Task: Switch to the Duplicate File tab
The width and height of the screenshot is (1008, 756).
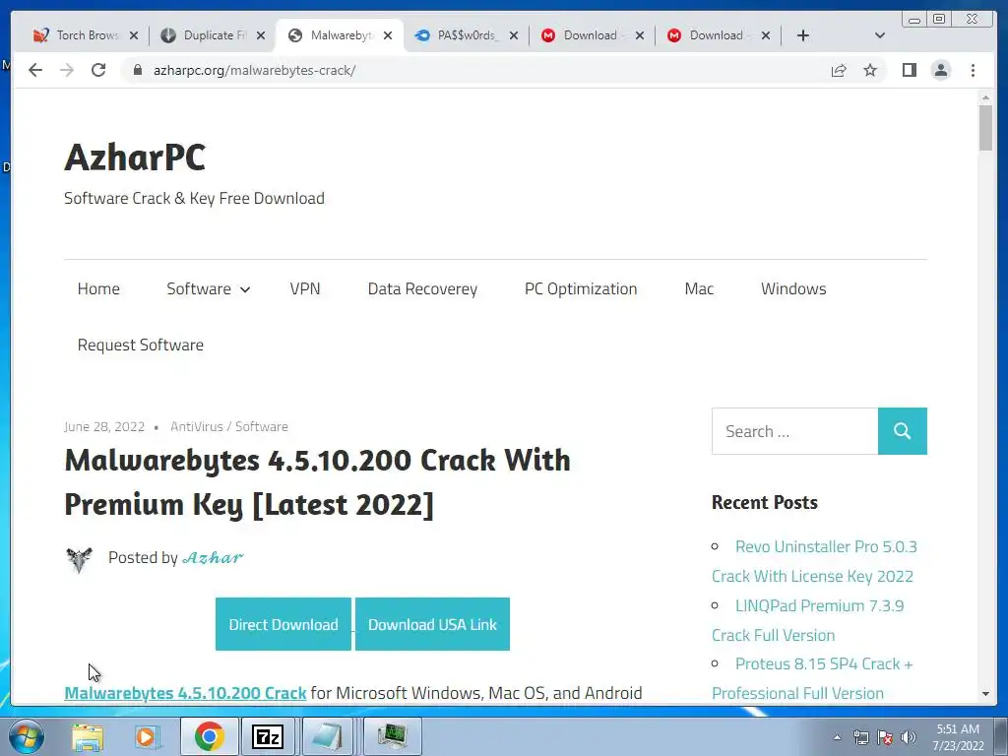Action: (206, 35)
